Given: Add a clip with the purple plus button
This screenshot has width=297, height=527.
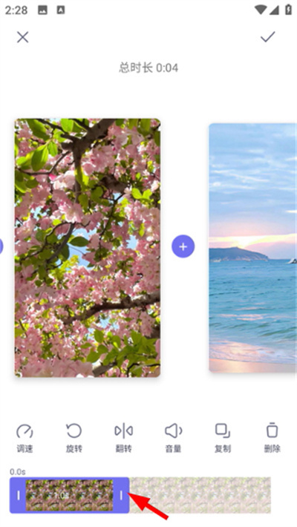Looking at the screenshot, I should pos(183,246).
